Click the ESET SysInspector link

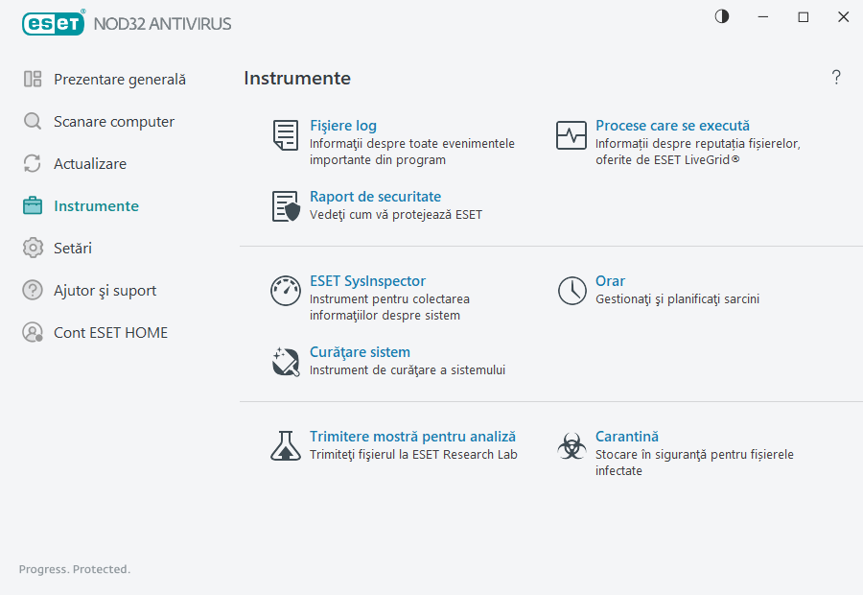tap(367, 280)
